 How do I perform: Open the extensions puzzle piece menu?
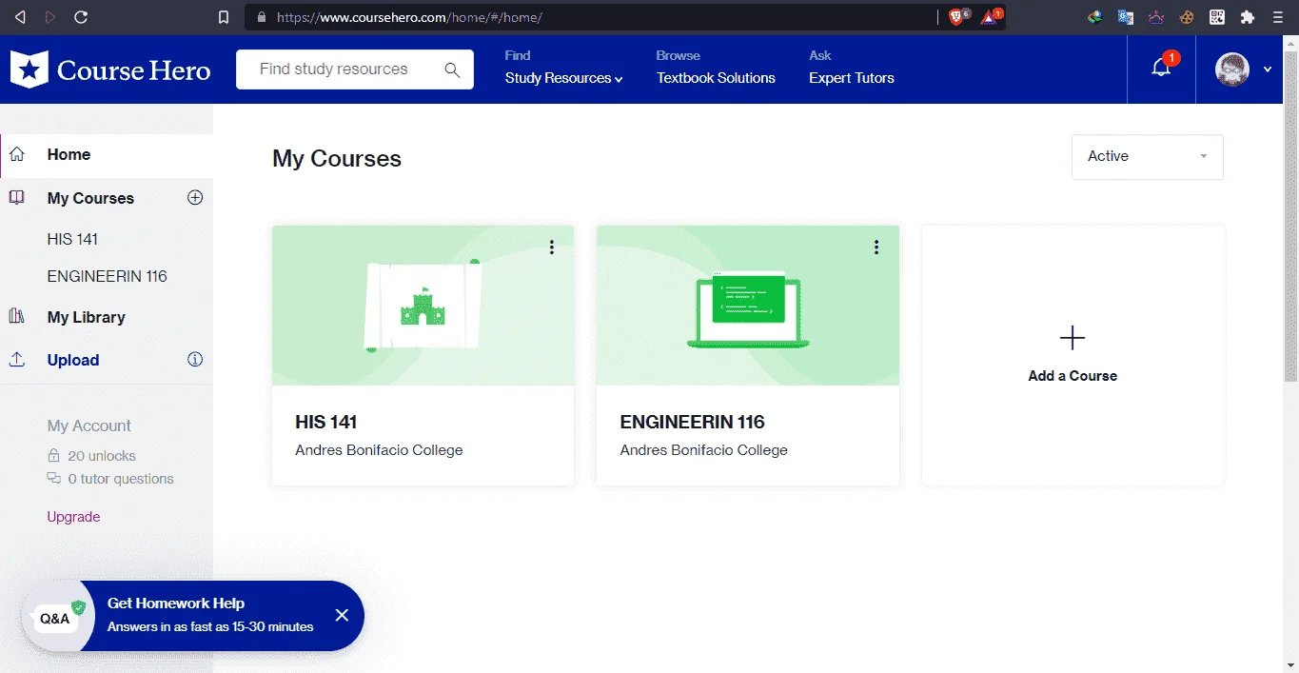[1248, 17]
